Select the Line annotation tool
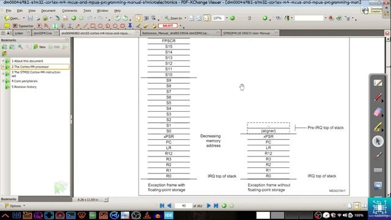This screenshot has width=391, height=220. tap(86, 26)
